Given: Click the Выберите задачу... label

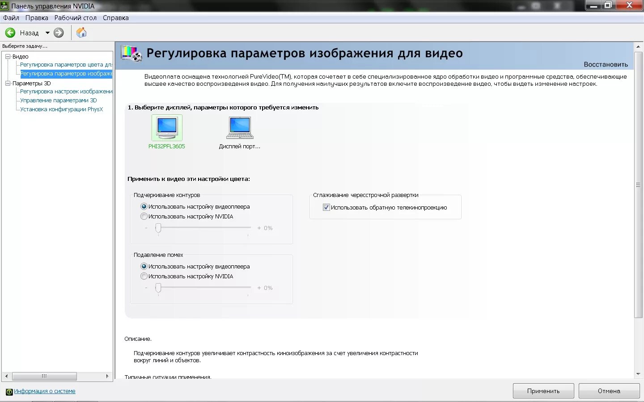Looking at the screenshot, I should [25, 46].
